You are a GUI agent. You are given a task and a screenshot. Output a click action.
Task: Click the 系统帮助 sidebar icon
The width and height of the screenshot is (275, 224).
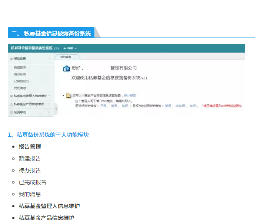(11, 112)
